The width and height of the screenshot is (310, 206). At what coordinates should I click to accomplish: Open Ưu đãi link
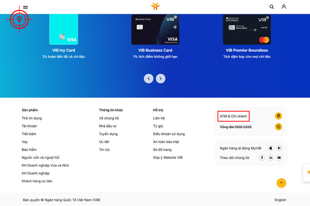coord(104,142)
